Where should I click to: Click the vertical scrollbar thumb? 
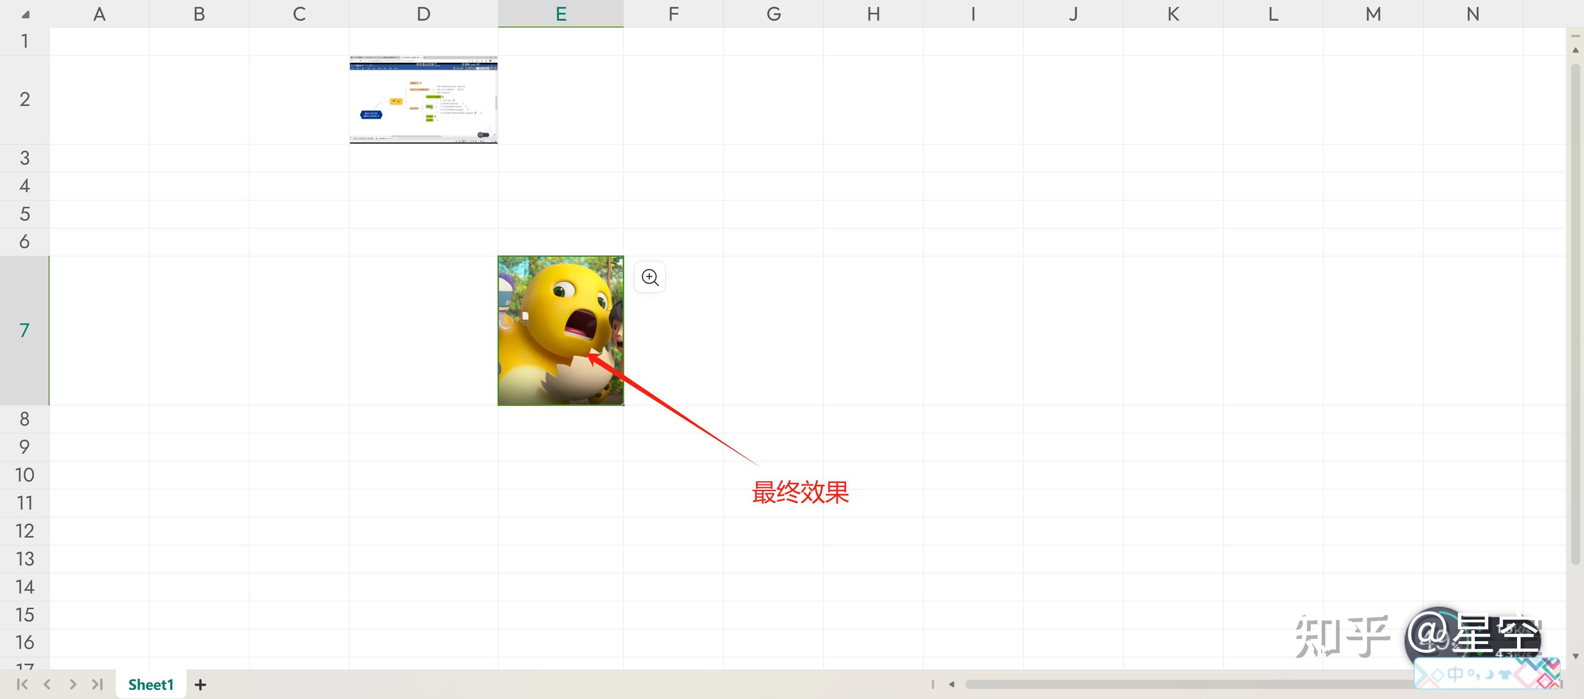coord(1575,314)
